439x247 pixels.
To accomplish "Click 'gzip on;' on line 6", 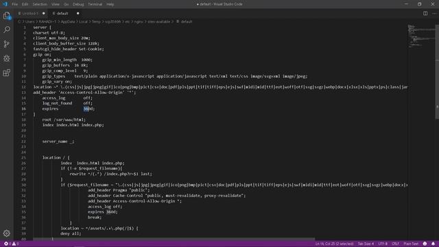I will click(42, 55).
